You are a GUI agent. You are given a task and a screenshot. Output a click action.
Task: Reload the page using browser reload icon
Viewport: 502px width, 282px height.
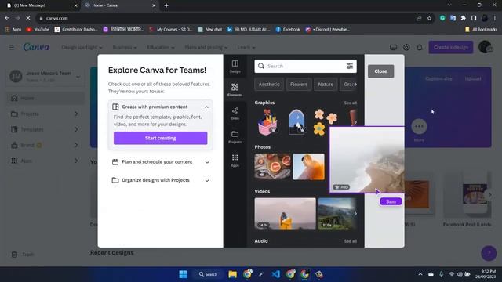[28, 18]
